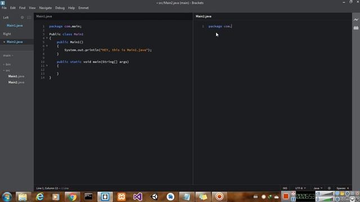Open the working set settings gear
This screenshot has width=360, height=202.
22,17
